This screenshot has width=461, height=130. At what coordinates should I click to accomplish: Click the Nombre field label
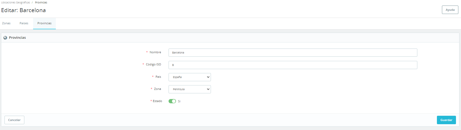point(155,52)
